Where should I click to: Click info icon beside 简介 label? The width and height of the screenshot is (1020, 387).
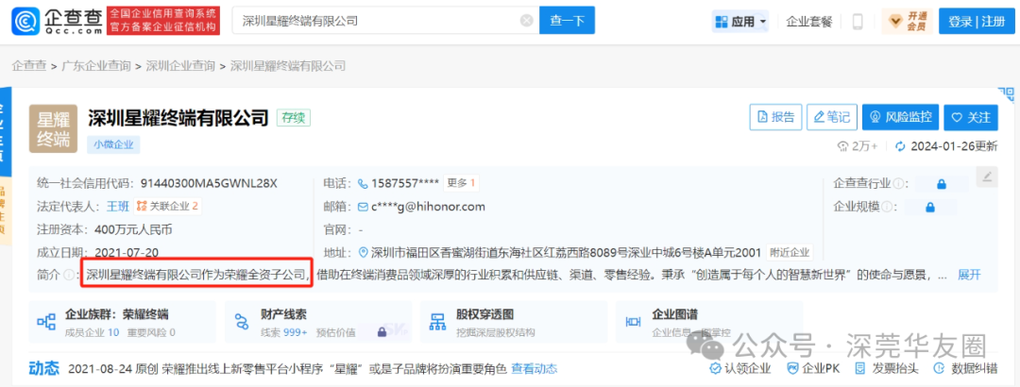pos(68,275)
